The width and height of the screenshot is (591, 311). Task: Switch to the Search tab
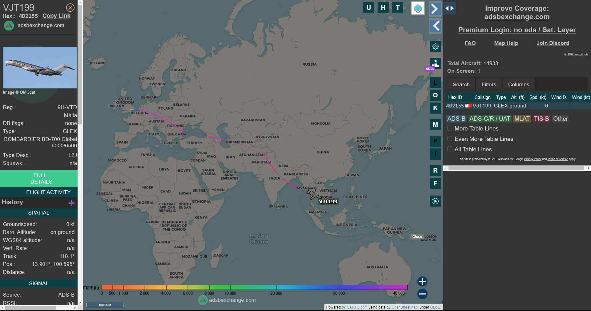(461, 84)
